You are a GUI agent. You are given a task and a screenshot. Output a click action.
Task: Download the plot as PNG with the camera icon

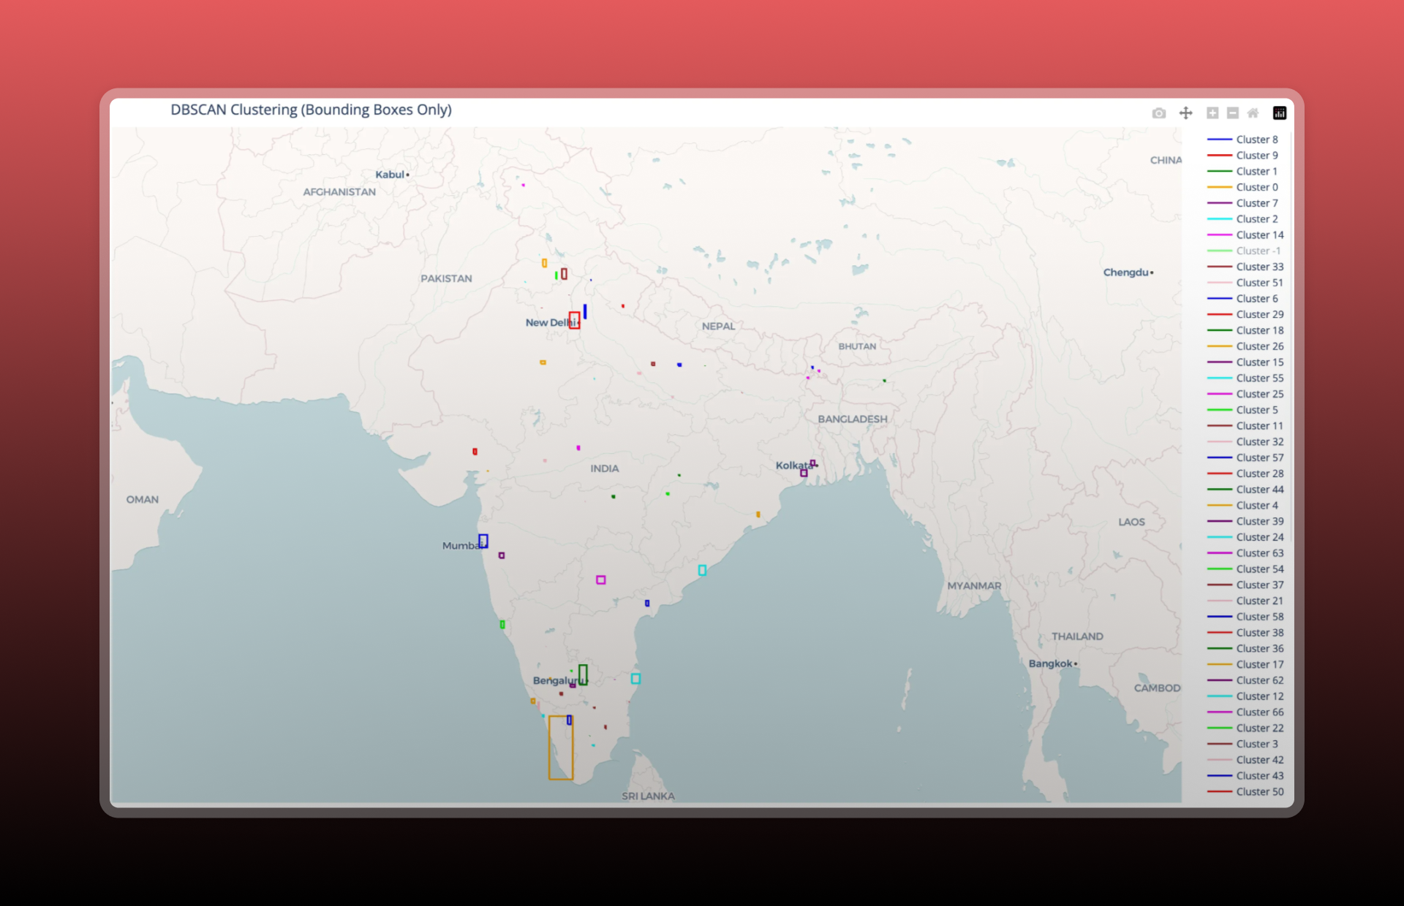[1158, 113]
